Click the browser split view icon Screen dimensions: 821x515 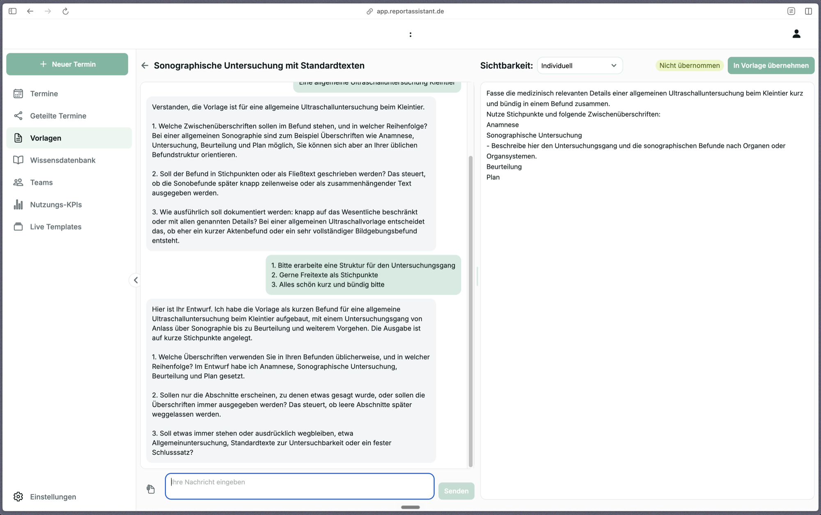[808, 11]
